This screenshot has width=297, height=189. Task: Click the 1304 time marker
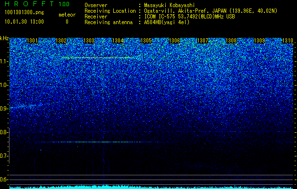(x=118, y=41)
